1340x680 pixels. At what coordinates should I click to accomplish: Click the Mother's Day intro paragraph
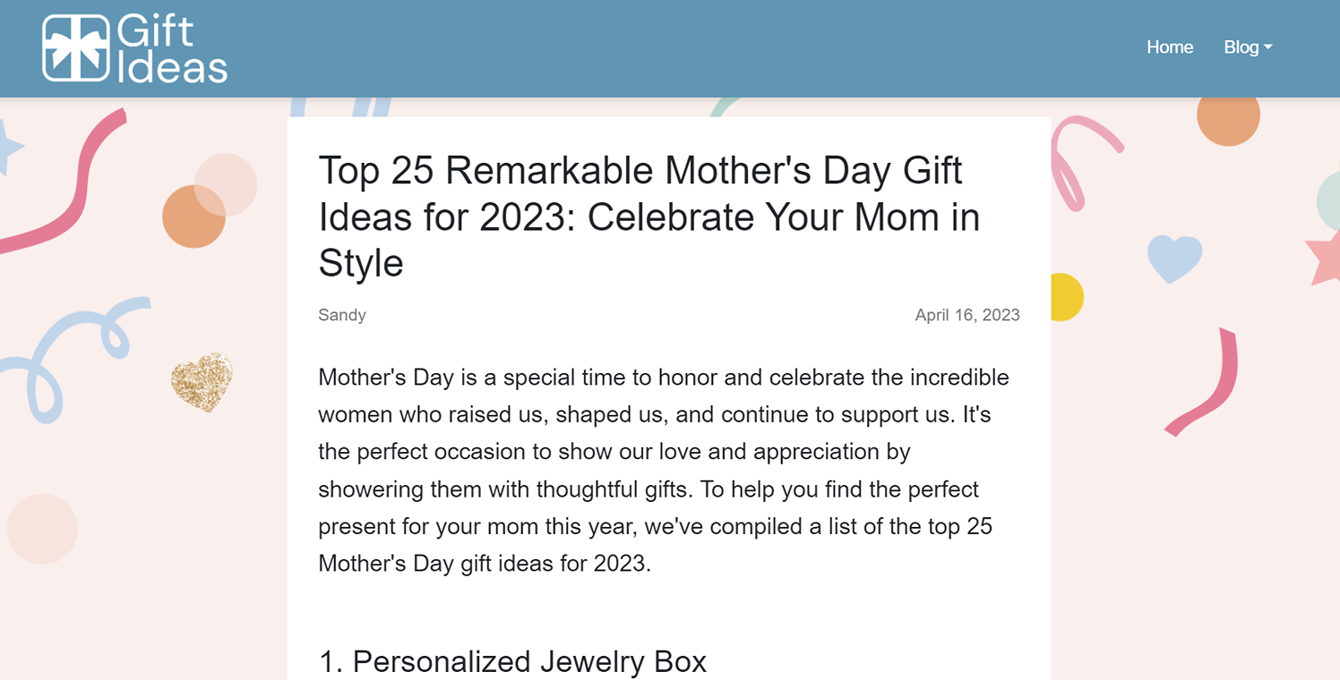tap(665, 471)
